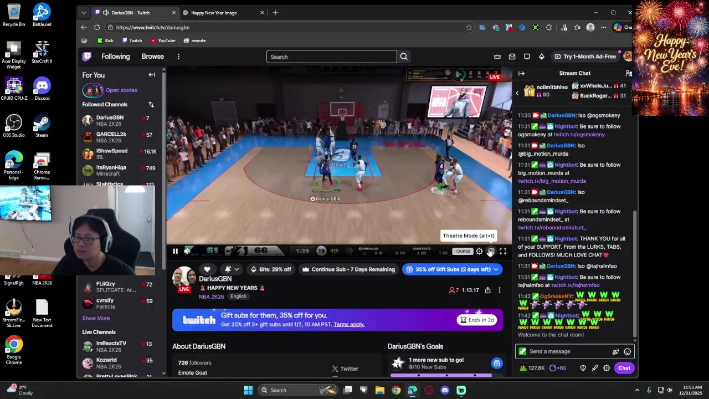The height and width of the screenshot is (399, 709).
Task: Mute the stream volume speaker icon
Action: (x=187, y=252)
